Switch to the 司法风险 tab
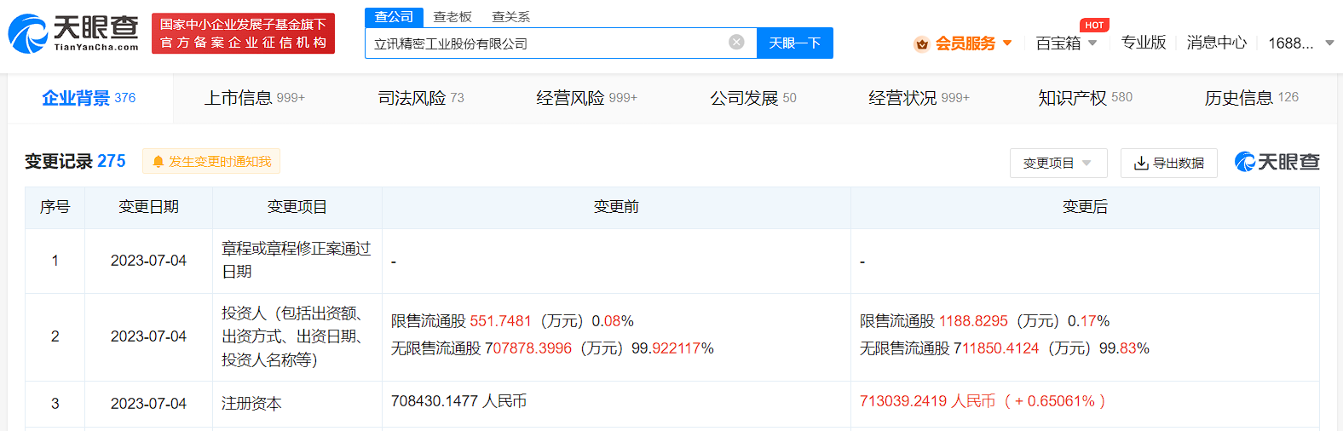1343x431 pixels. coord(421,98)
